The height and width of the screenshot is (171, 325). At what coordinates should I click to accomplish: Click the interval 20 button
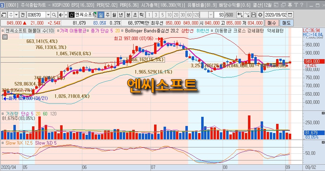[176, 15]
